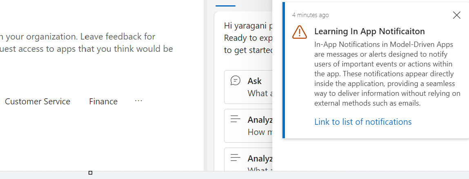Click the "4 minutes ago" timestamp
This screenshot has width=469, height=179.
[310, 15]
